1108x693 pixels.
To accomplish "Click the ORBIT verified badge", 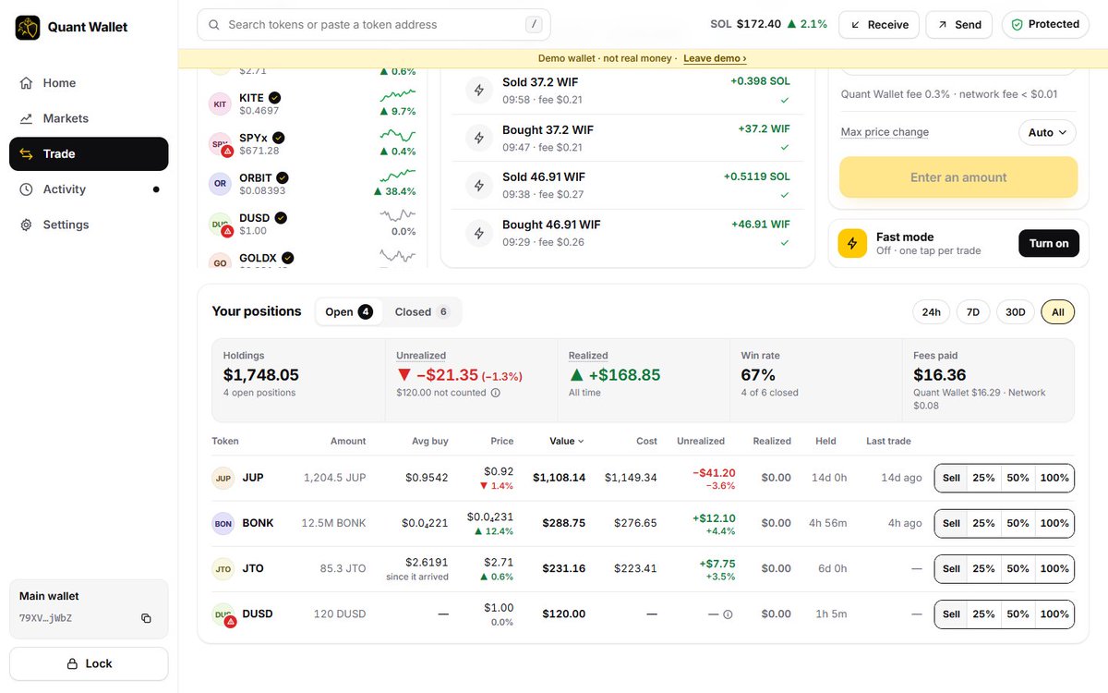I will coord(283,177).
